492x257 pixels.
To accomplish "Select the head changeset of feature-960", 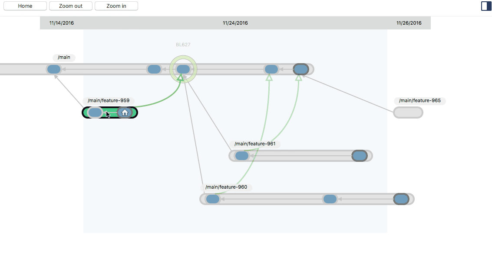I will (x=402, y=199).
